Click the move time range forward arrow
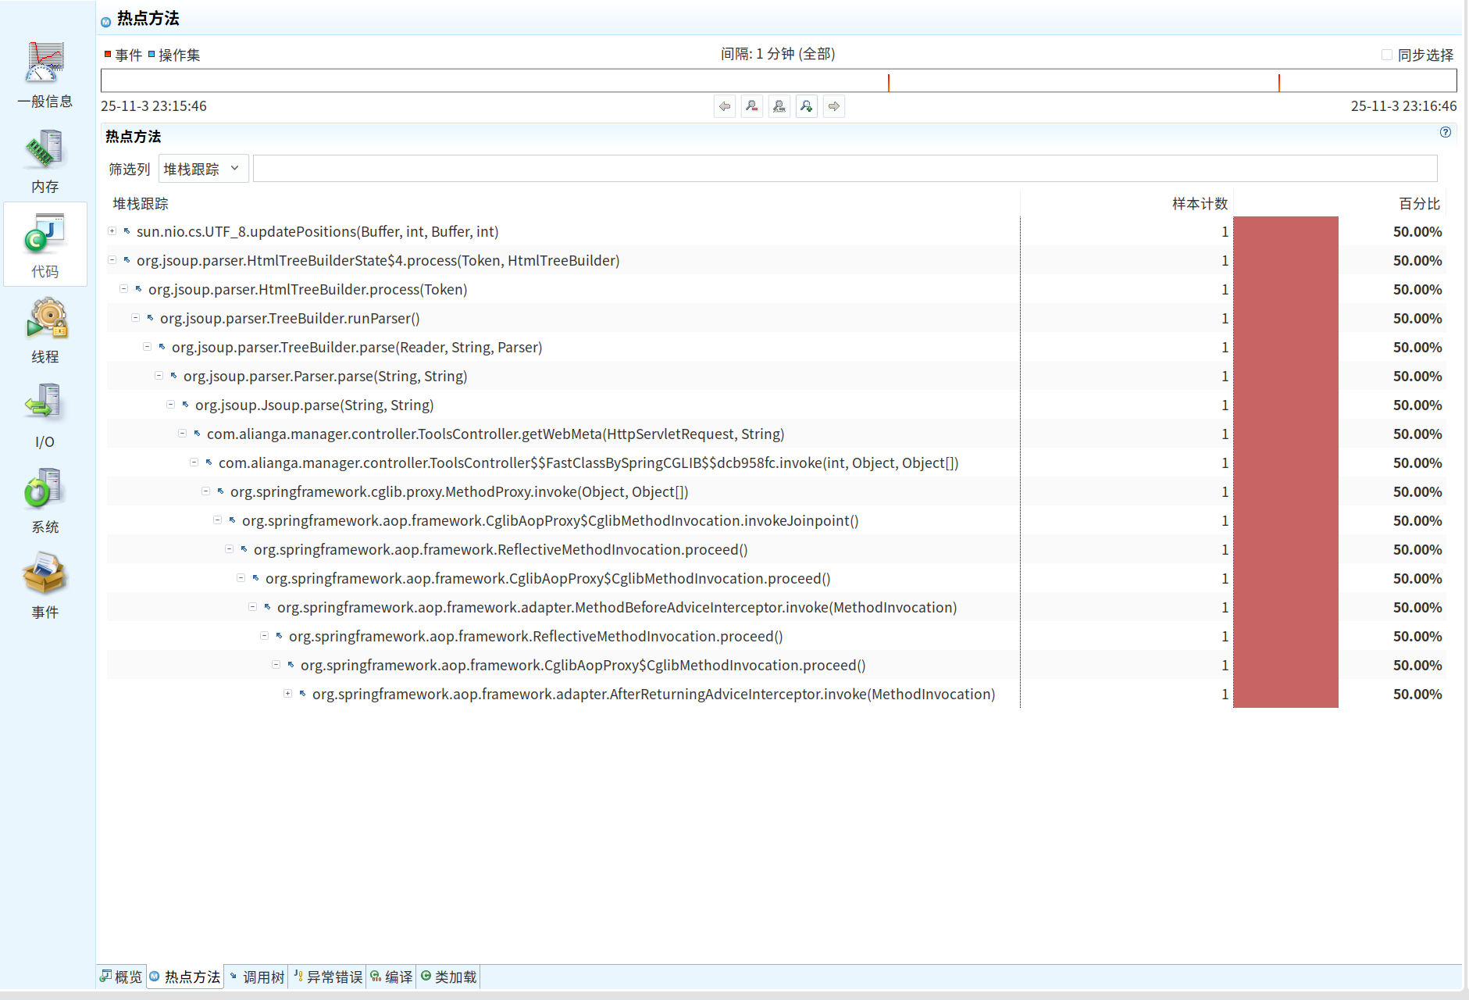The height and width of the screenshot is (1000, 1469). 834,106
